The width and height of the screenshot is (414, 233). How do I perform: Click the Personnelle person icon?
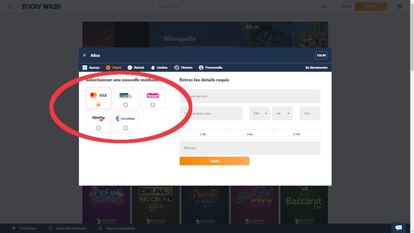[201, 68]
